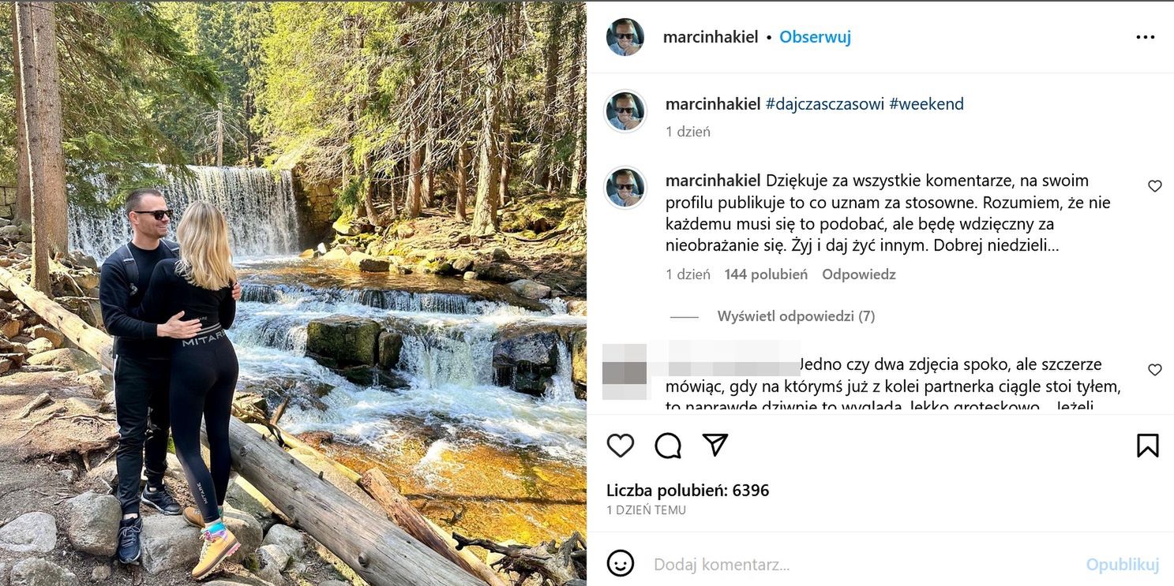Open the three-dot post options menu
The height and width of the screenshot is (586, 1174).
coord(1146,35)
